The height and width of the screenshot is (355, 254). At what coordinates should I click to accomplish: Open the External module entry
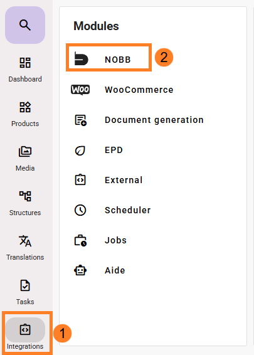click(x=124, y=180)
